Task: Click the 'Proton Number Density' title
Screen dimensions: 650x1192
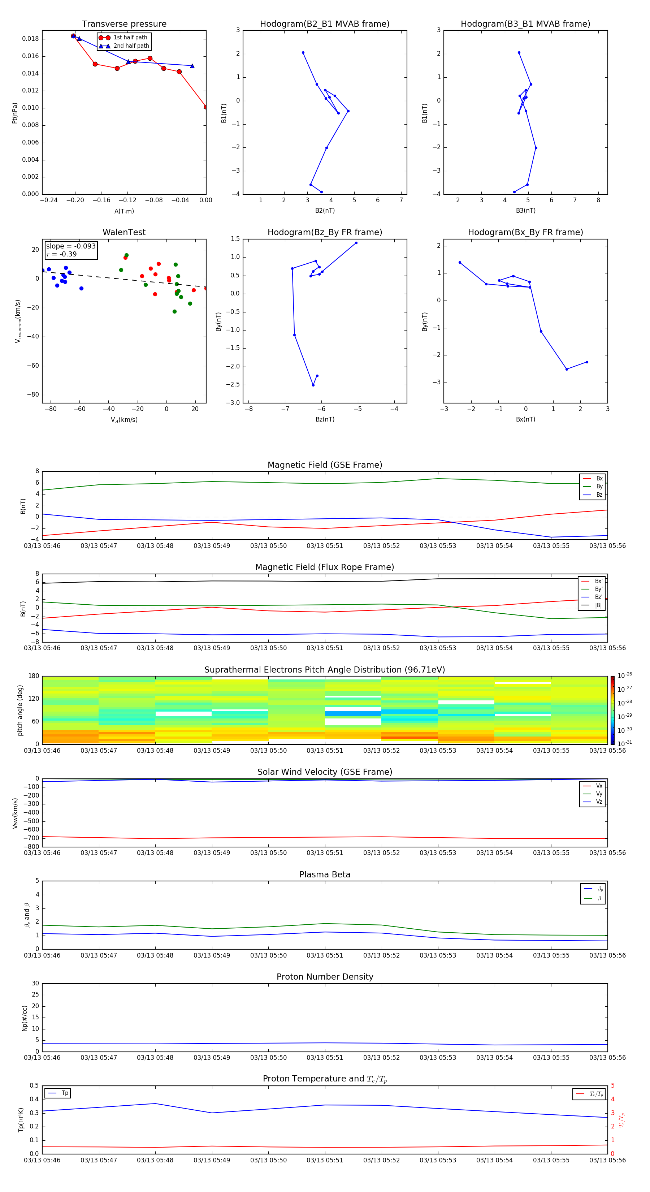Action: 325,977
